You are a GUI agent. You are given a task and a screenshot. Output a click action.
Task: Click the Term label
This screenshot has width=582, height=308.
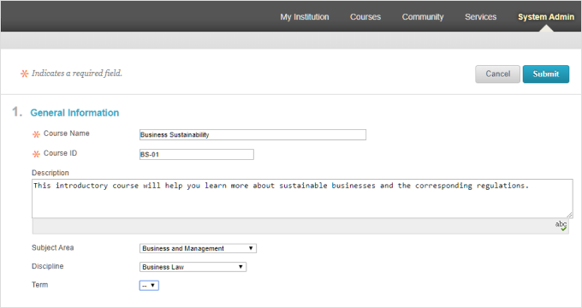pyautogui.click(x=39, y=285)
